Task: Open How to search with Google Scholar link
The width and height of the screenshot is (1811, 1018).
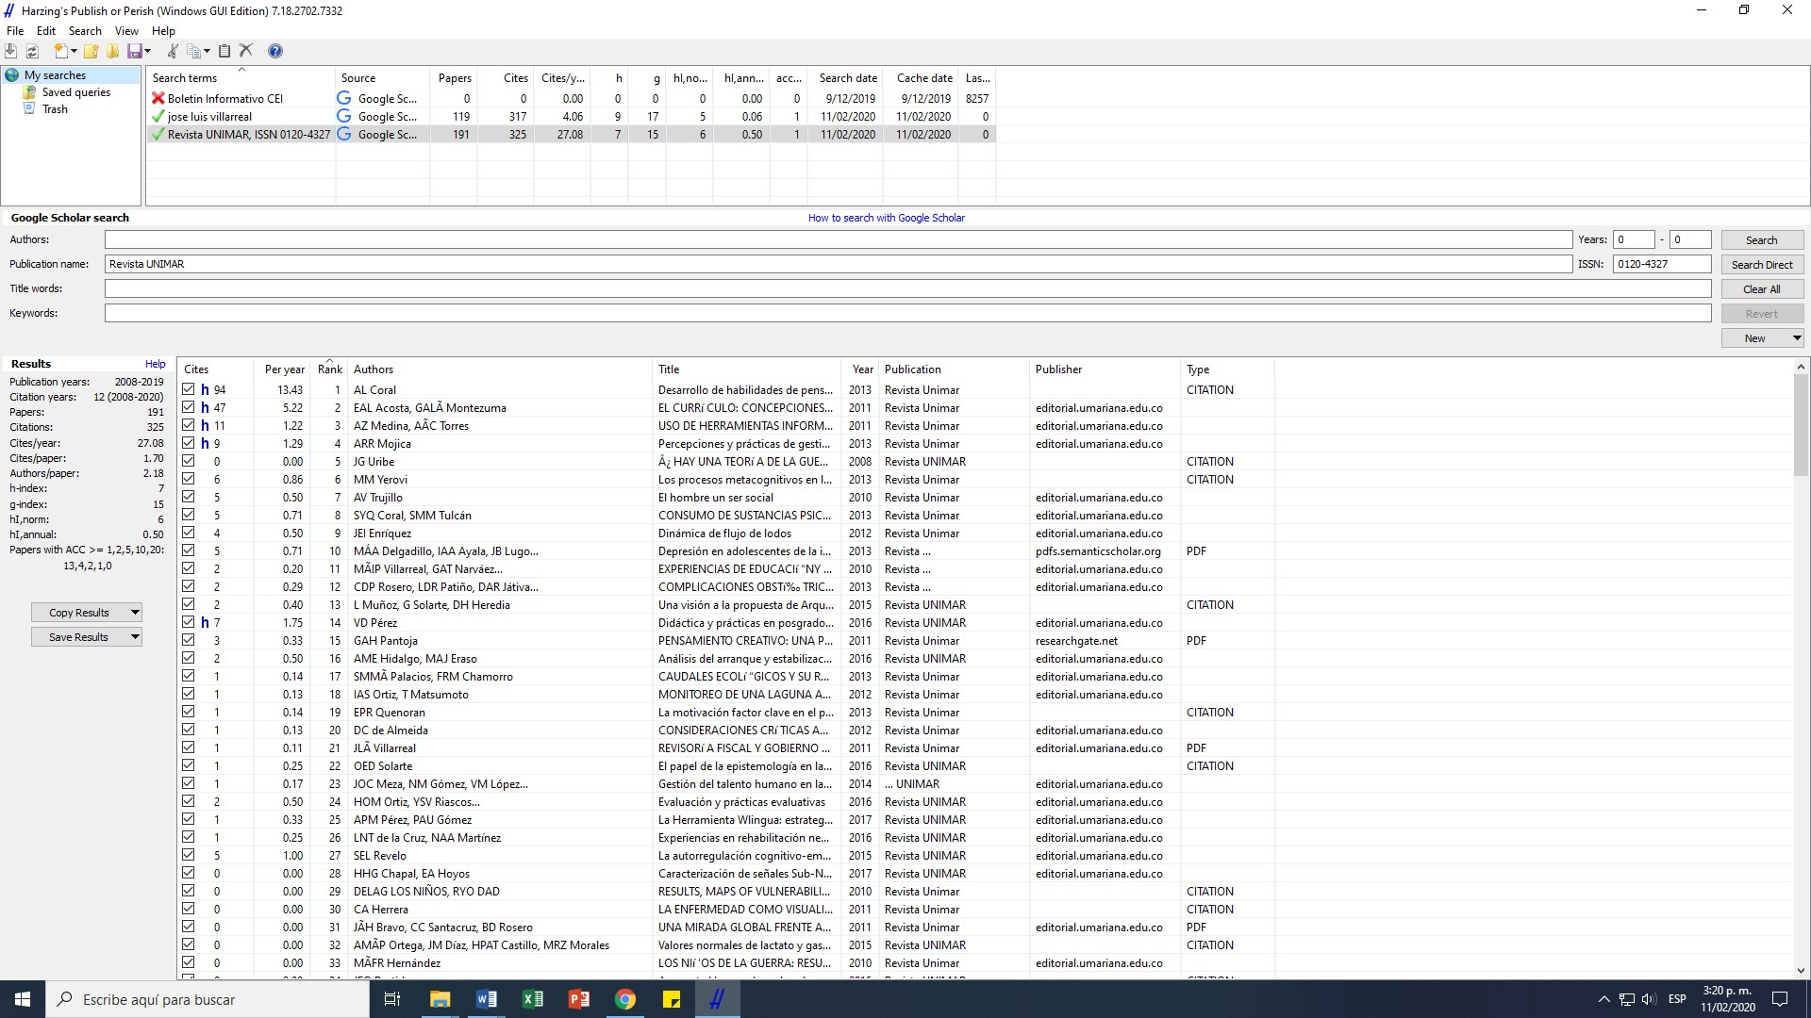Action: (x=886, y=218)
